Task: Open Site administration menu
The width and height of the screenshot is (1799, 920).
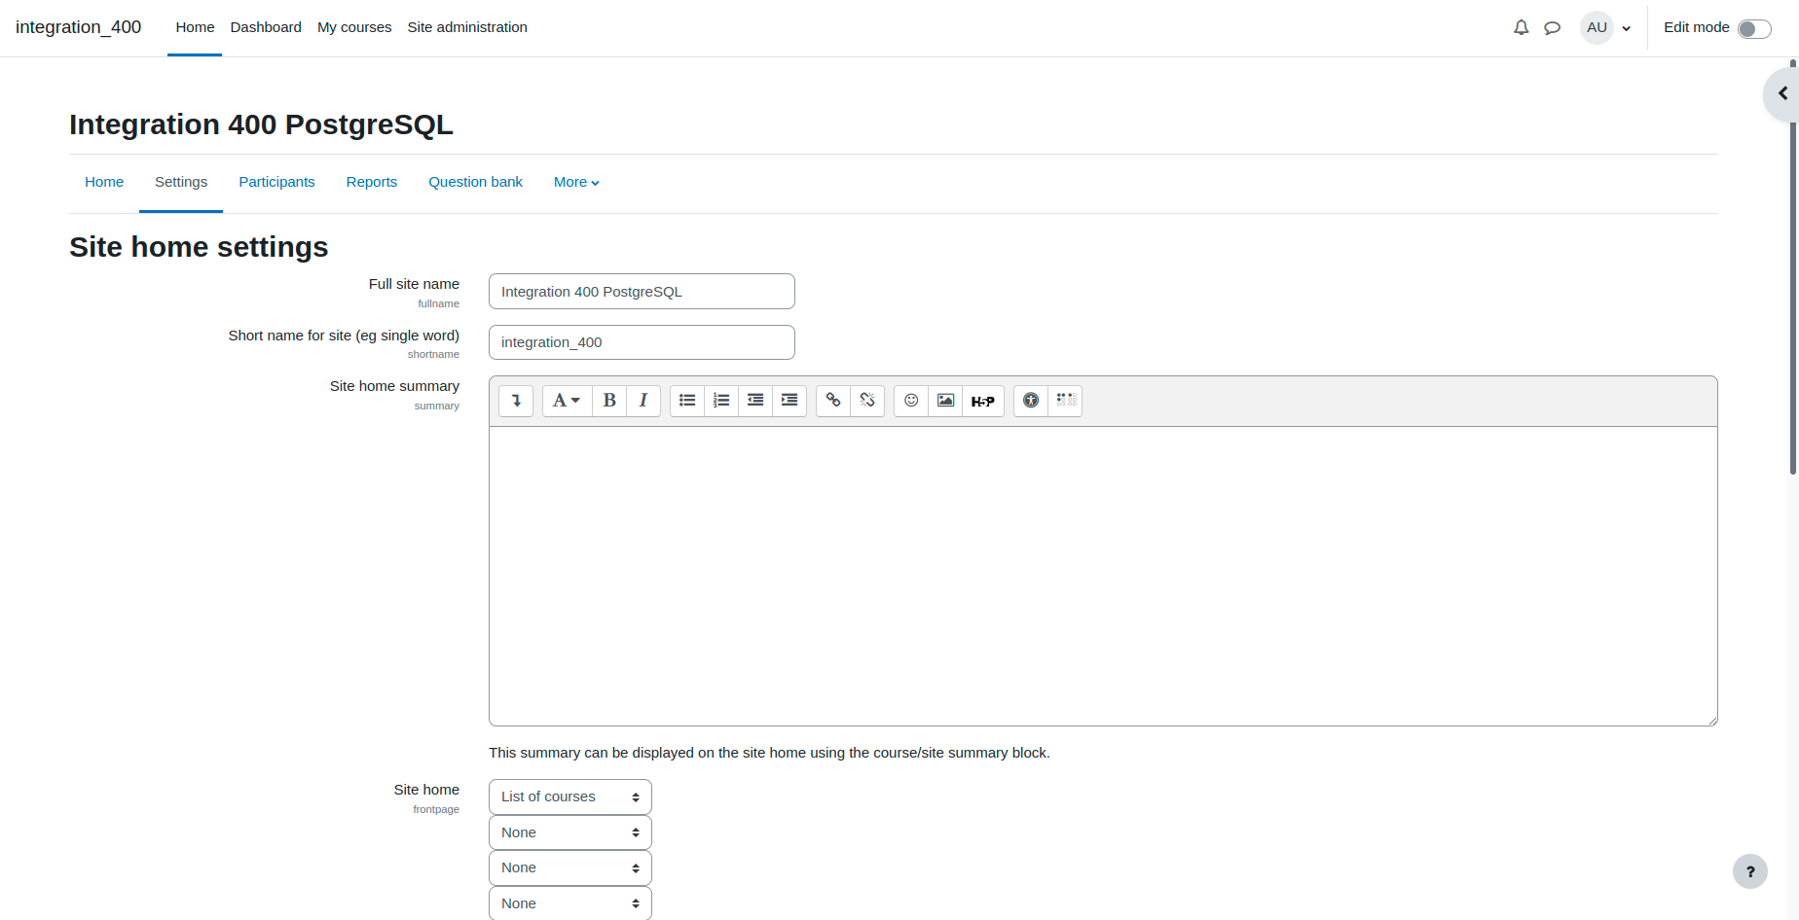Action: 467,27
